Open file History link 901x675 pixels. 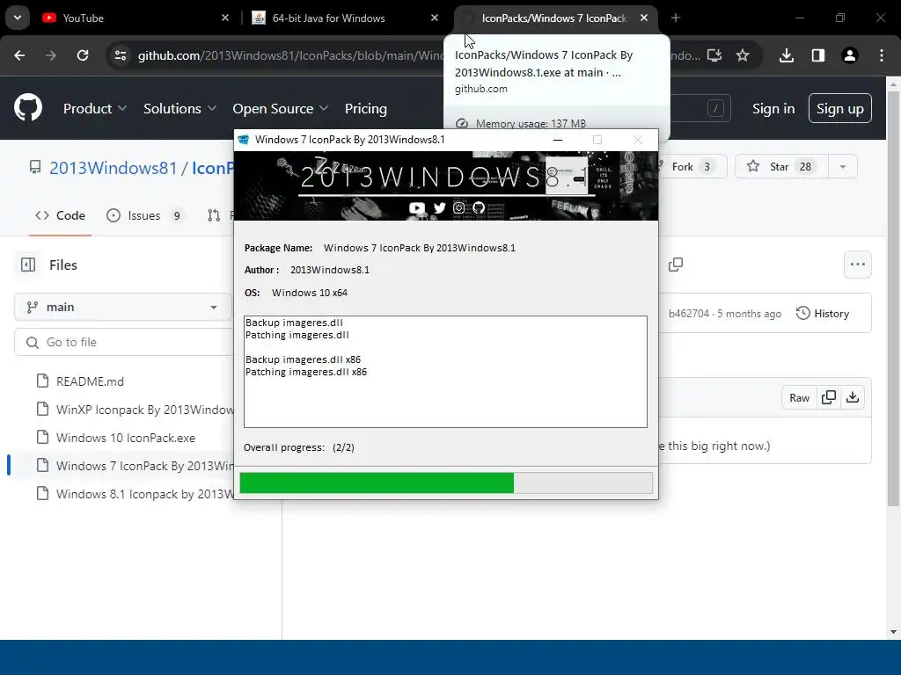(x=823, y=314)
